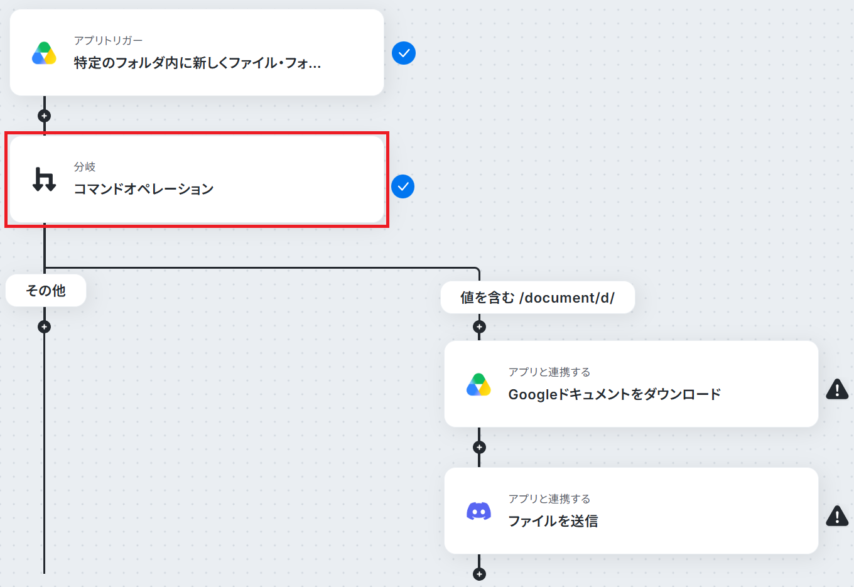
Task: Click the blue checkmark next to the 分岐 card
Action: point(403,186)
